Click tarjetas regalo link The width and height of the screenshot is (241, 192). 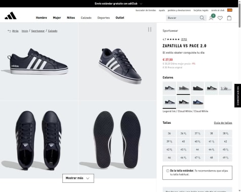[x=201, y=10]
